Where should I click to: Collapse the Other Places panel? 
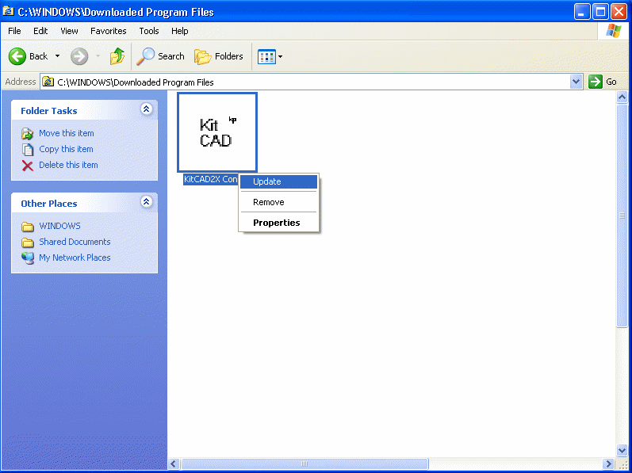click(147, 201)
